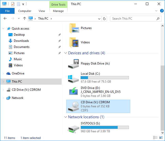
Task: Click the New folder icon in title bar
Action: pos(18,4)
